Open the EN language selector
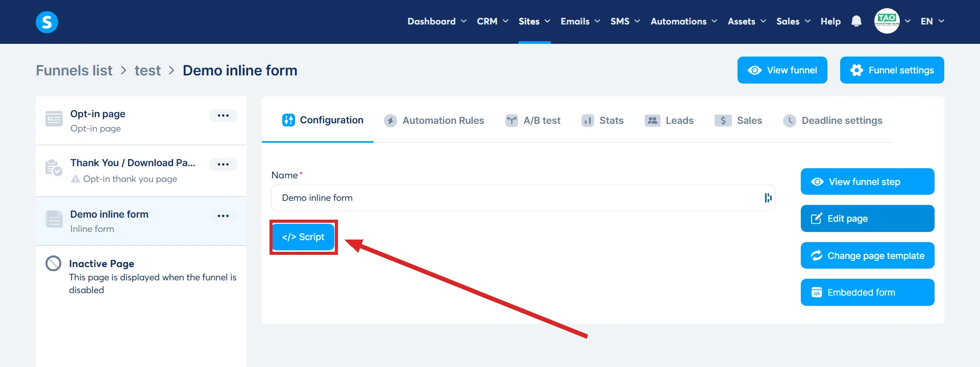This screenshot has width=980, height=367. (x=933, y=21)
